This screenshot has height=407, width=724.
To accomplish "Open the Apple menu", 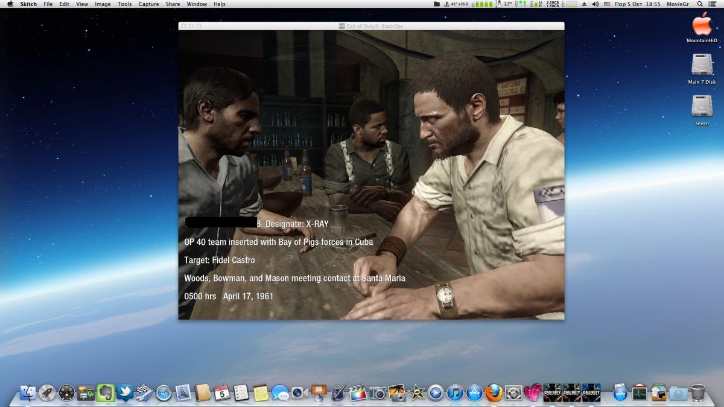I will click(x=10, y=4).
